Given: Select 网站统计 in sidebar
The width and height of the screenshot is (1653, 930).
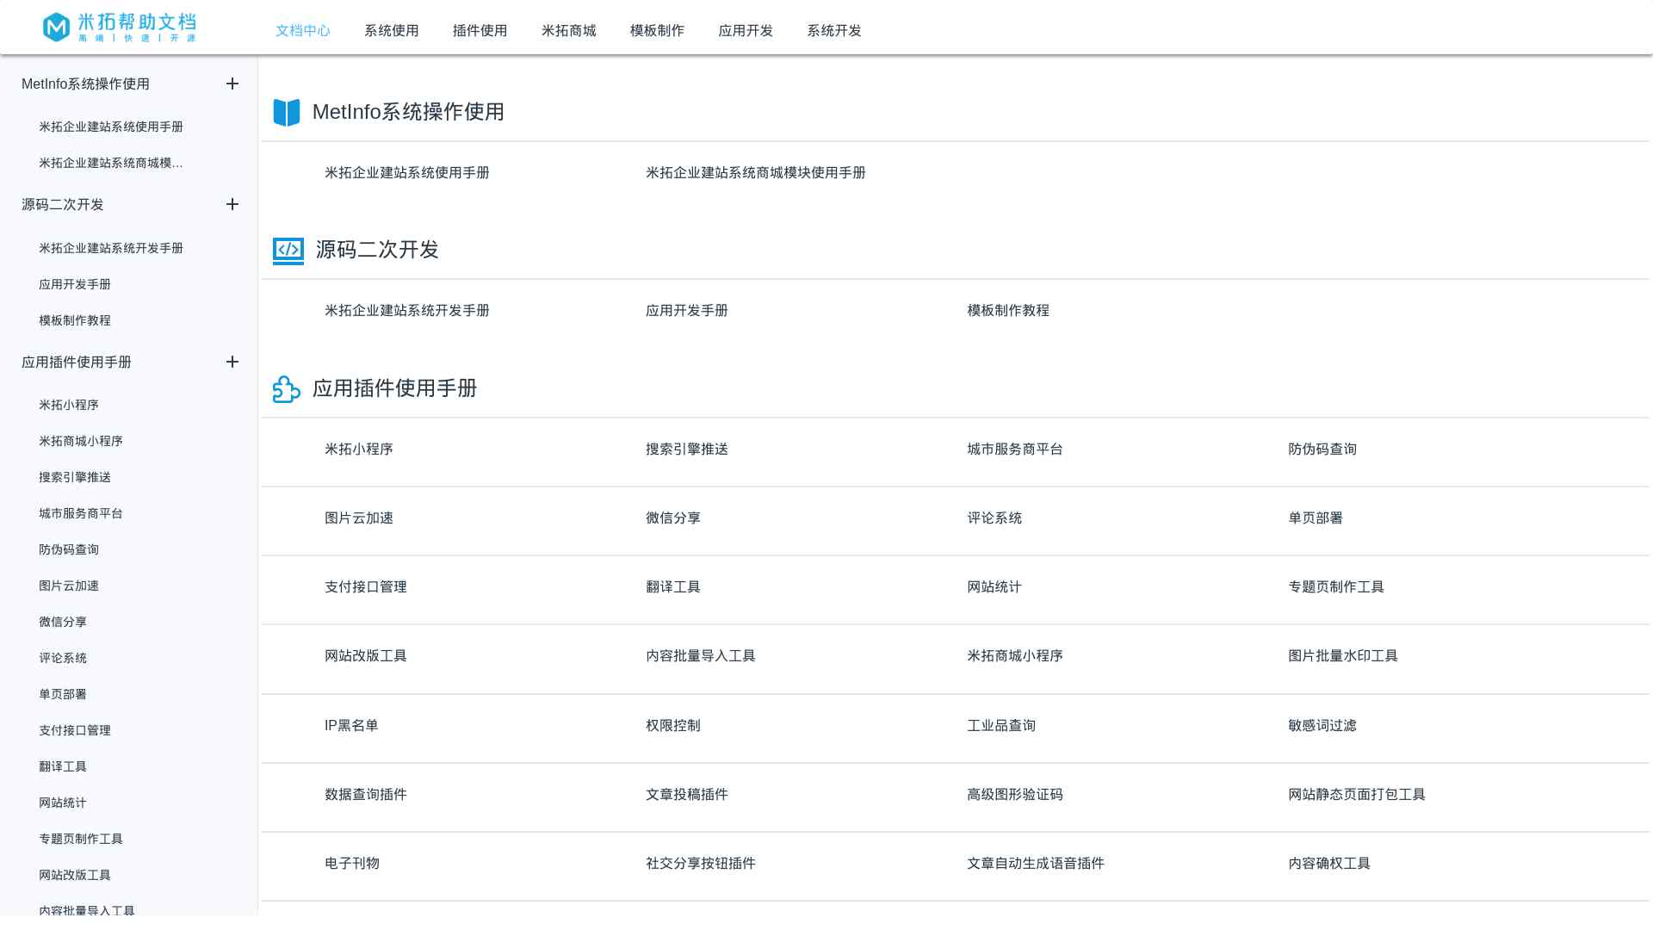Looking at the screenshot, I should 63,803.
